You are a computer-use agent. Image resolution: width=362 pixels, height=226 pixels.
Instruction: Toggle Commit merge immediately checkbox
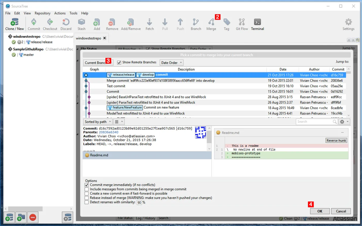pyautogui.click(x=87, y=185)
